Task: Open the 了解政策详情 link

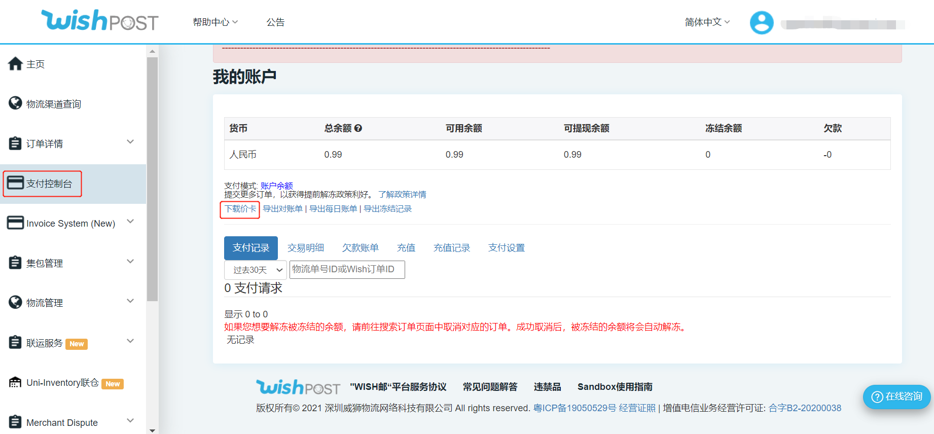Action: coord(402,195)
